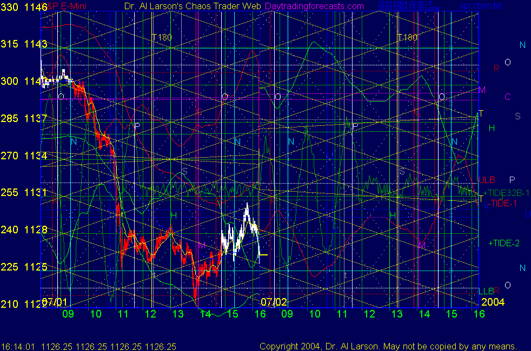Screen dimensions: 531x351
Task: Click the "16:14:01" time in status line
Action: tap(18, 347)
